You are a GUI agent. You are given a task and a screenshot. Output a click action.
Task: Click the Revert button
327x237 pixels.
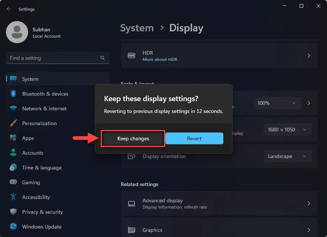coord(194,138)
